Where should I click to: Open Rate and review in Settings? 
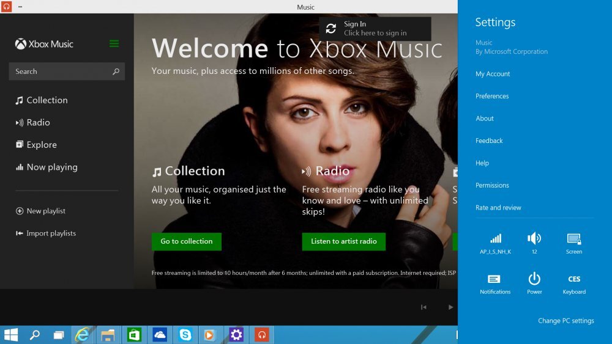pos(498,208)
